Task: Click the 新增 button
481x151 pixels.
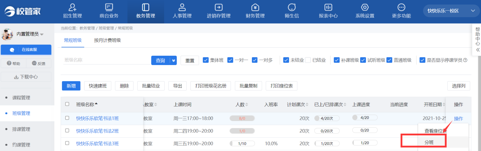Action: tap(71, 86)
